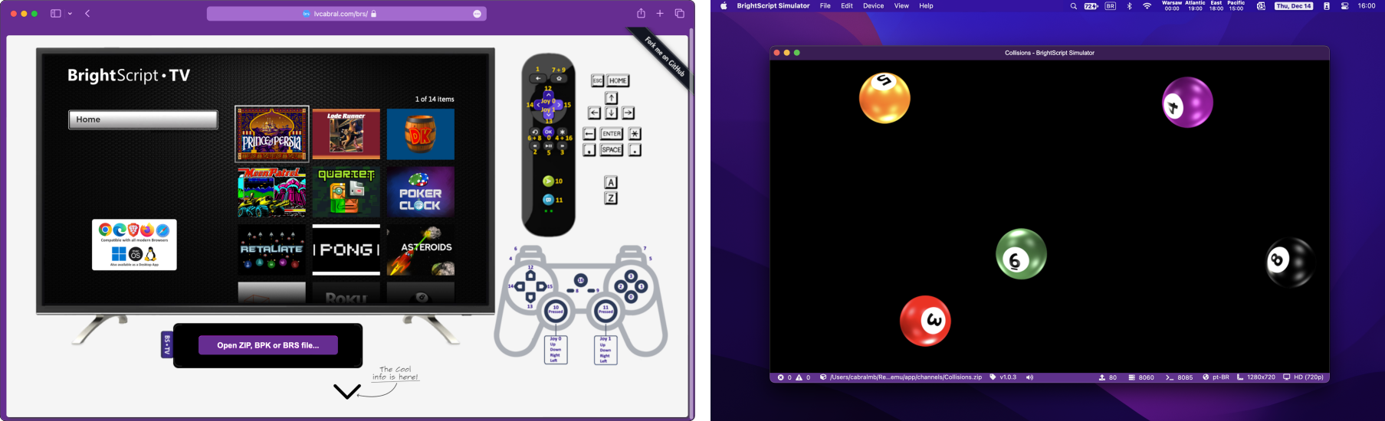Click the backspace arrow key graphic
Screen dimensions: 1385x421
[589, 134]
